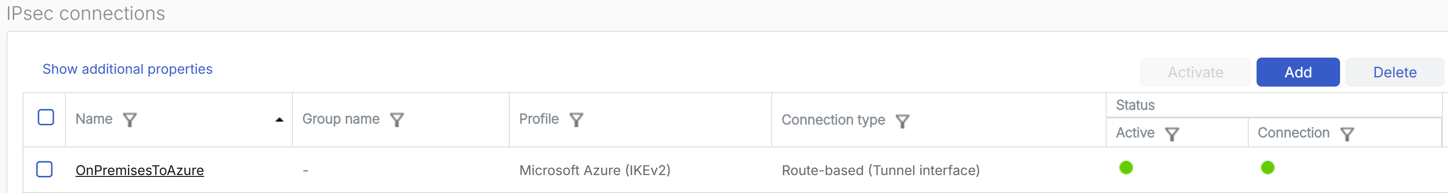Click the Group name column header
The height and width of the screenshot is (193, 1448).
tap(340, 119)
